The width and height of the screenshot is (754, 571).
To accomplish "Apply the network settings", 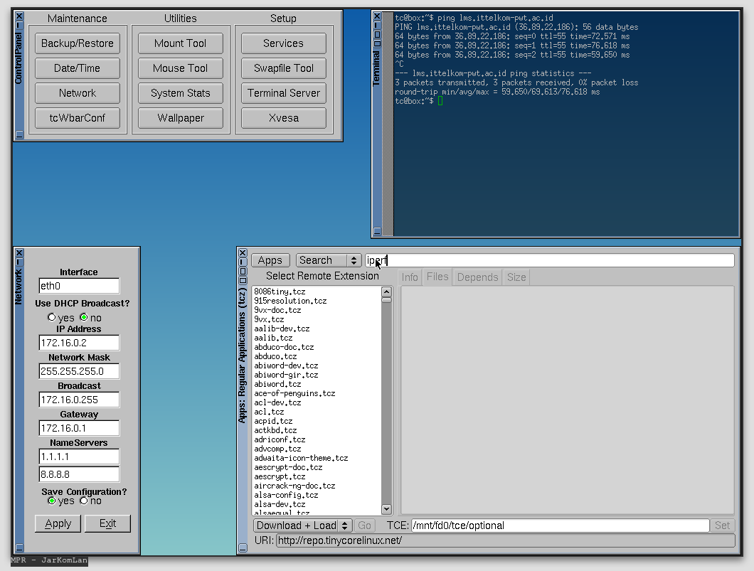I will 58,523.
